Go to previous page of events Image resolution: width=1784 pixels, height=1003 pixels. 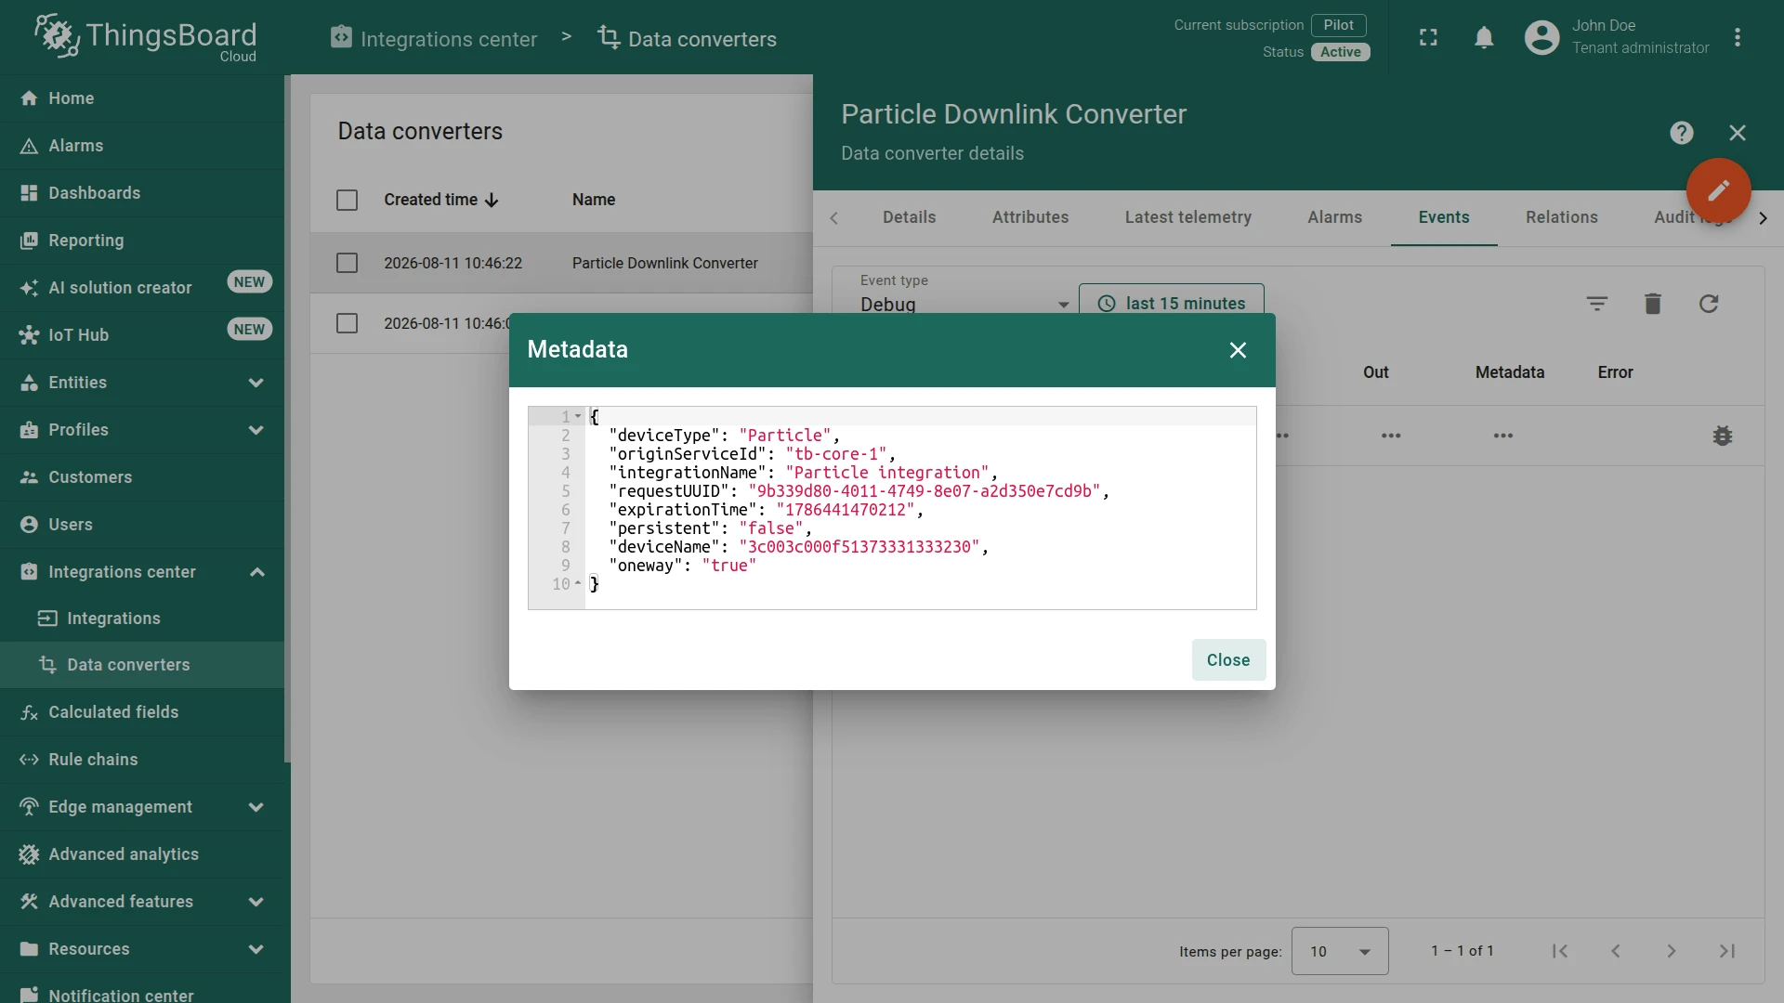tap(1616, 951)
